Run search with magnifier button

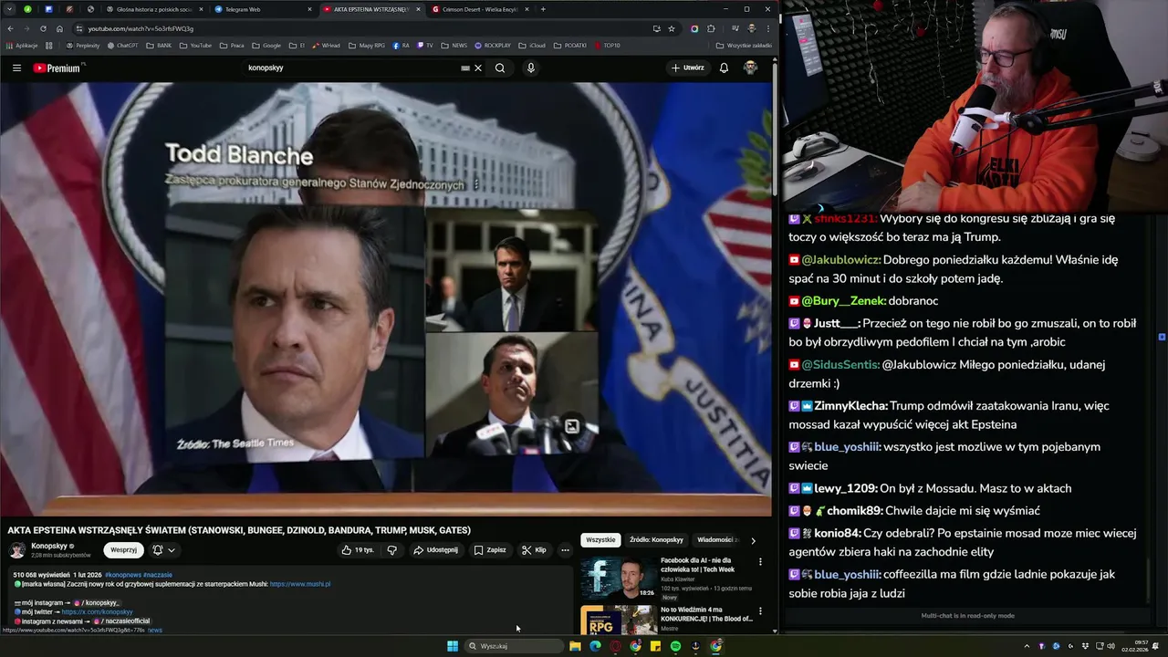500,68
